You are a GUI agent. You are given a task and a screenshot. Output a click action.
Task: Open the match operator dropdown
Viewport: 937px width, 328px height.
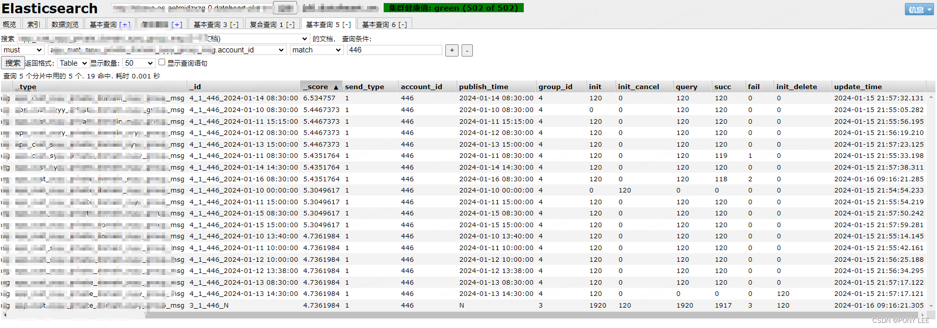(316, 50)
